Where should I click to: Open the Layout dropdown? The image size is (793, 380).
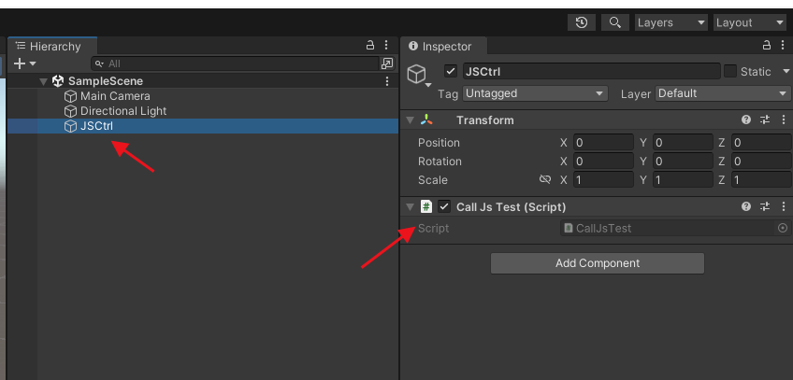750,22
